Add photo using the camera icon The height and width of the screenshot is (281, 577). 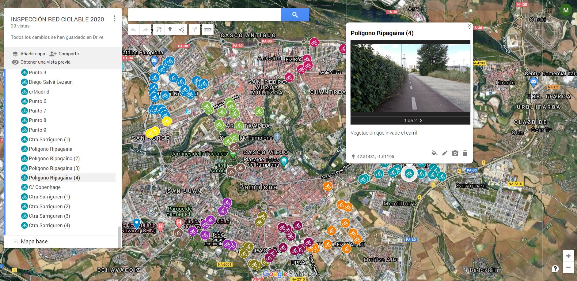coord(455,153)
